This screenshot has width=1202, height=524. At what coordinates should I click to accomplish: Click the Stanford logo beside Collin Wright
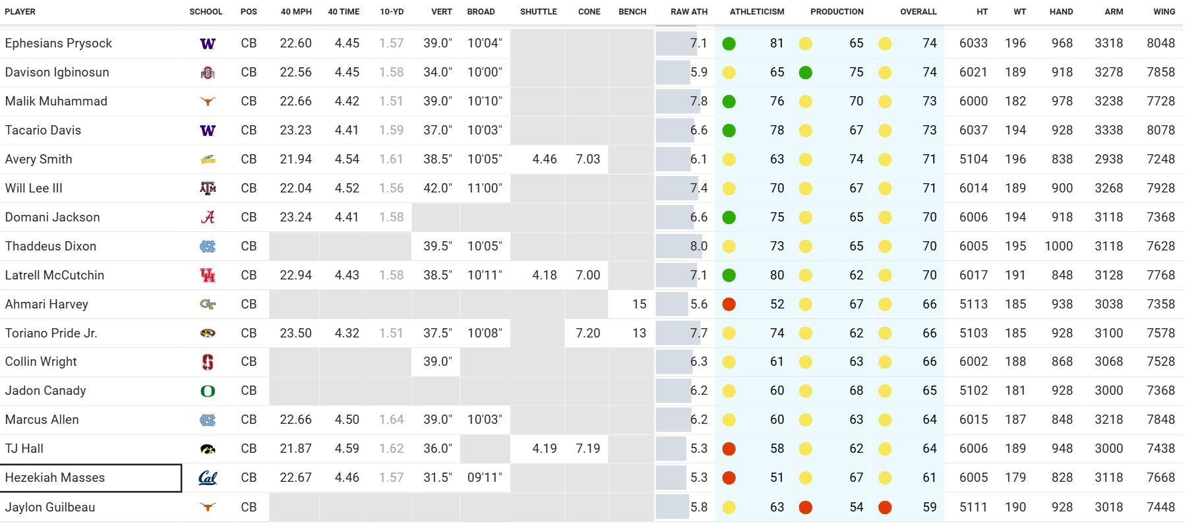(207, 362)
